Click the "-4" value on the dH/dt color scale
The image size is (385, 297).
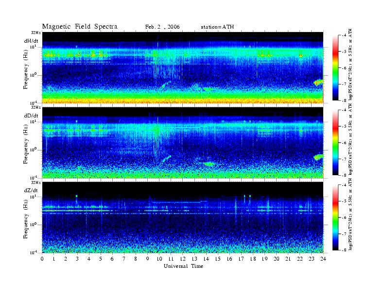(x=344, y=35)
